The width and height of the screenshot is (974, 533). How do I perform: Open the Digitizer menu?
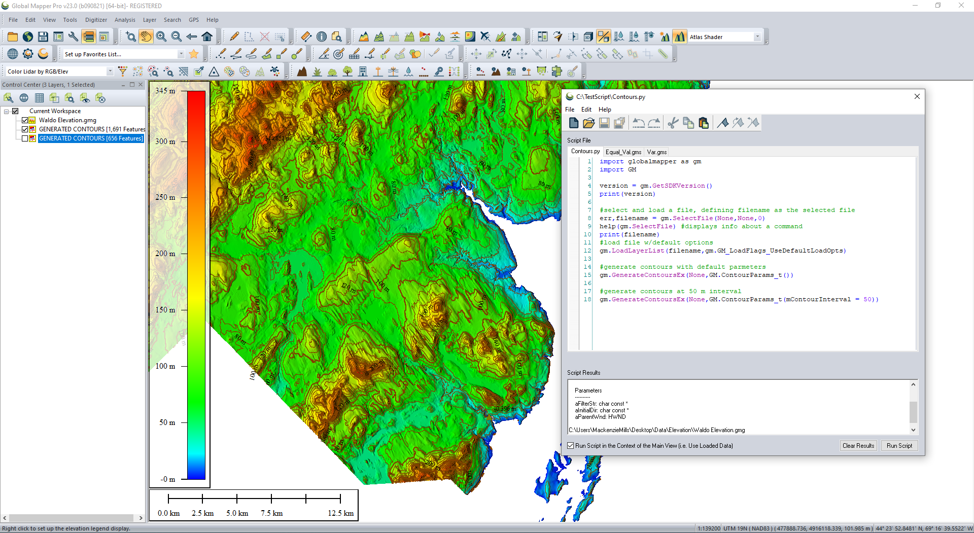click(96, 20)
